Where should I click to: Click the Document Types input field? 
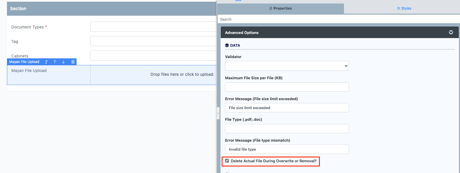pos(153,26)
